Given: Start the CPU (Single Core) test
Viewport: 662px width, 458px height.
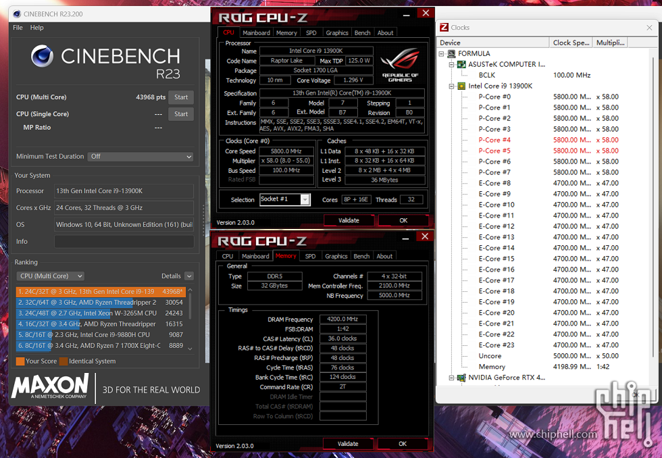Looking at the screenshot, I should coord(181,114).
